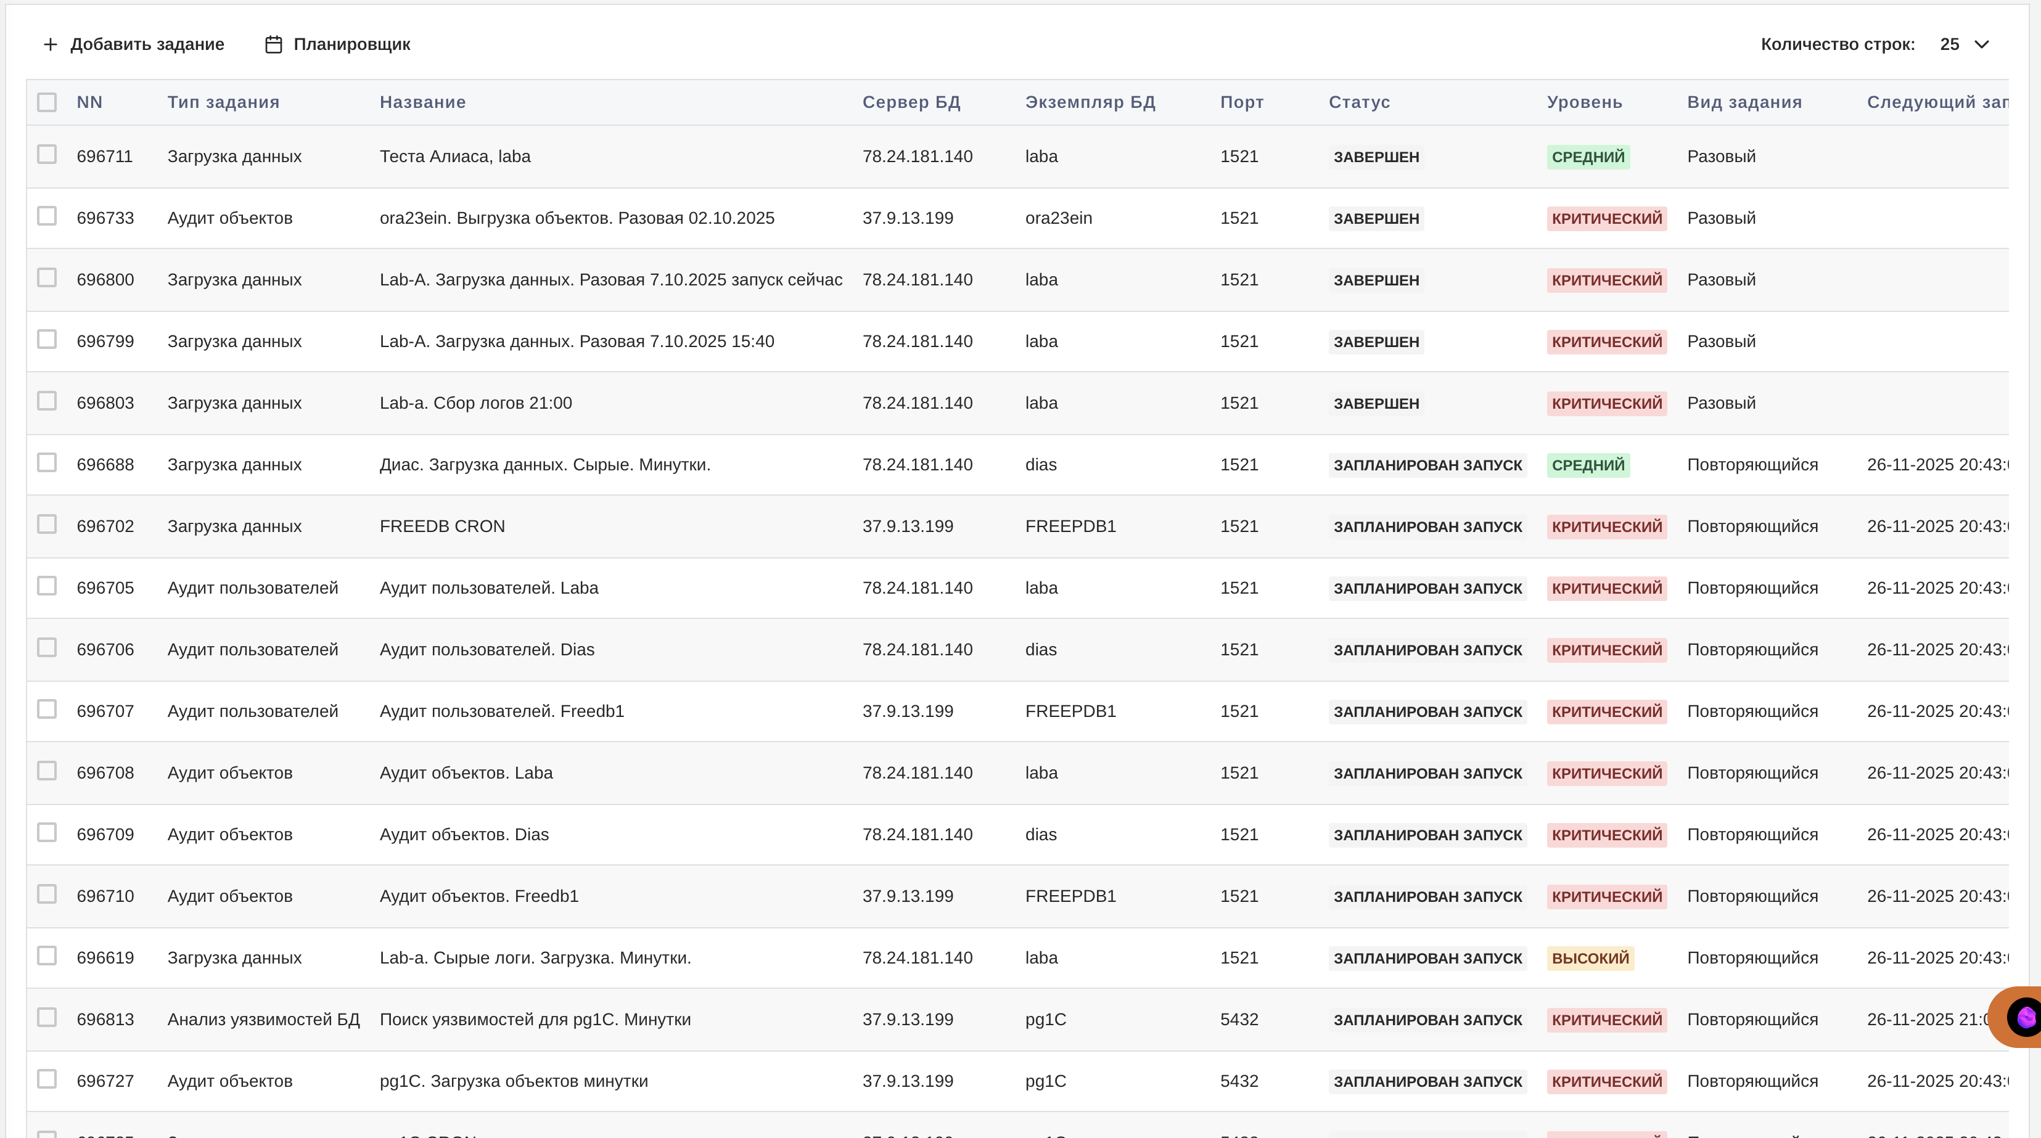
Task: Select row Аудит объектов. Dias
Action: pyautogui.click(x=464, y=835)
